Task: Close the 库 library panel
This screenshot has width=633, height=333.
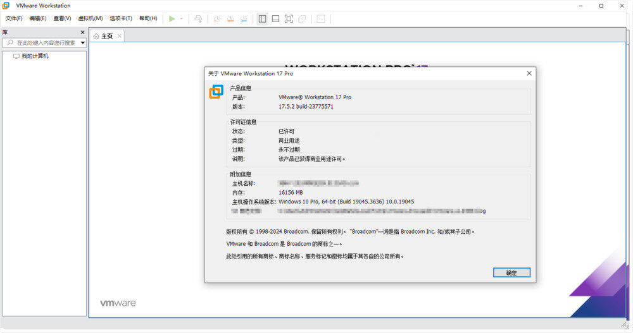Action: pos(83,32)
